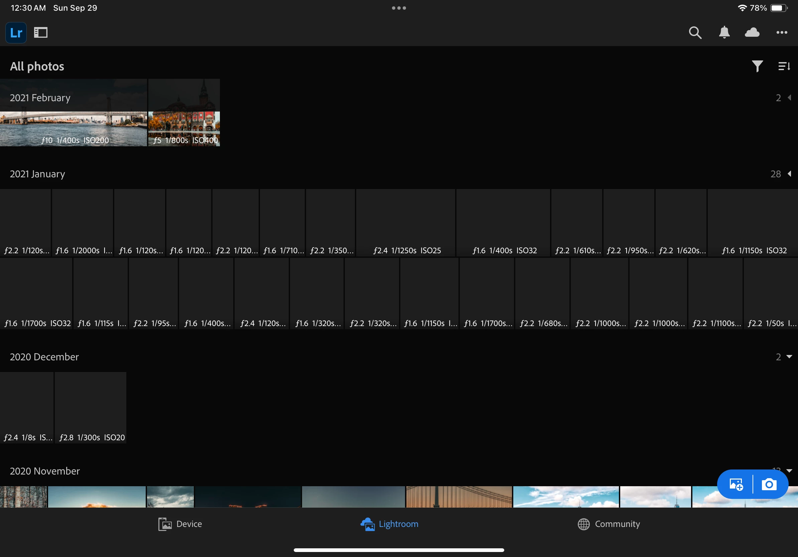Switch to the Device tab
Image resolution: width=798 pixels, height=557 pixels.
click(180, 524)
